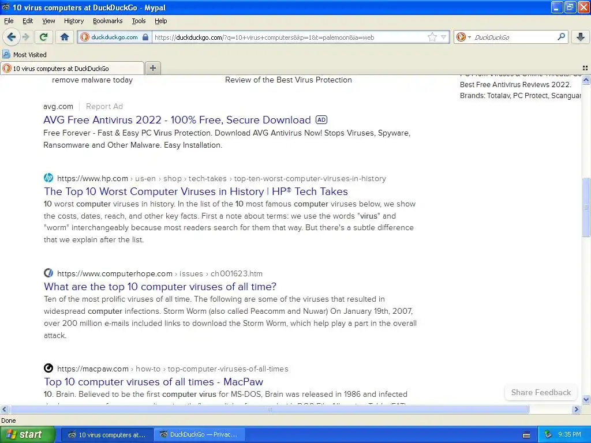Focus the URL address field
The width and height of the screenshot is (591, 443).
point(289,37)
